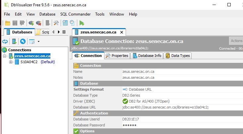Image resolution: width=243 pixels, height=134 pixels.
Task: Click the Options section header
Action: point(158,131)
